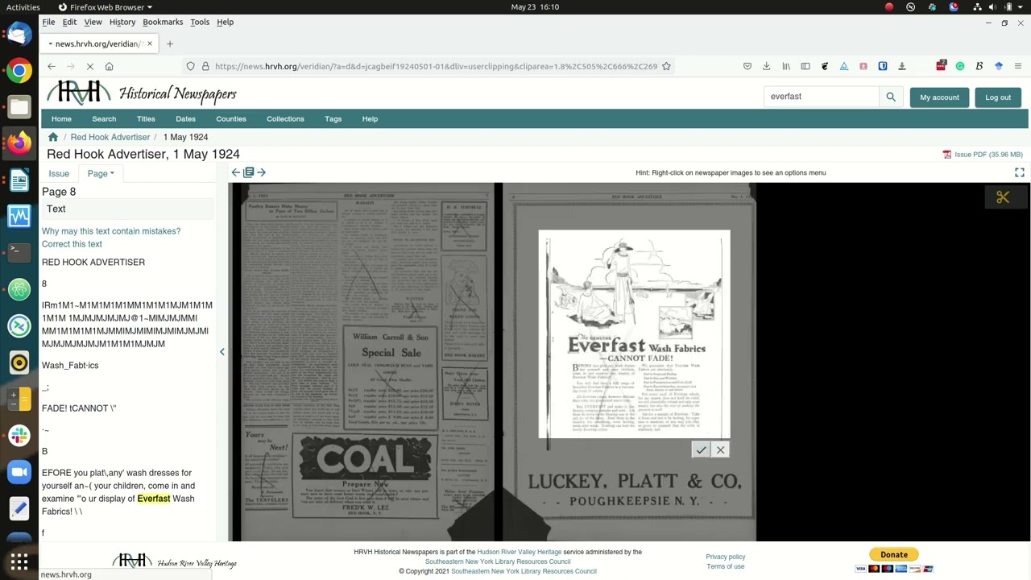1031x580 pixels.
Task: Click the Grammarly extension icon
Action: point(960,66)
